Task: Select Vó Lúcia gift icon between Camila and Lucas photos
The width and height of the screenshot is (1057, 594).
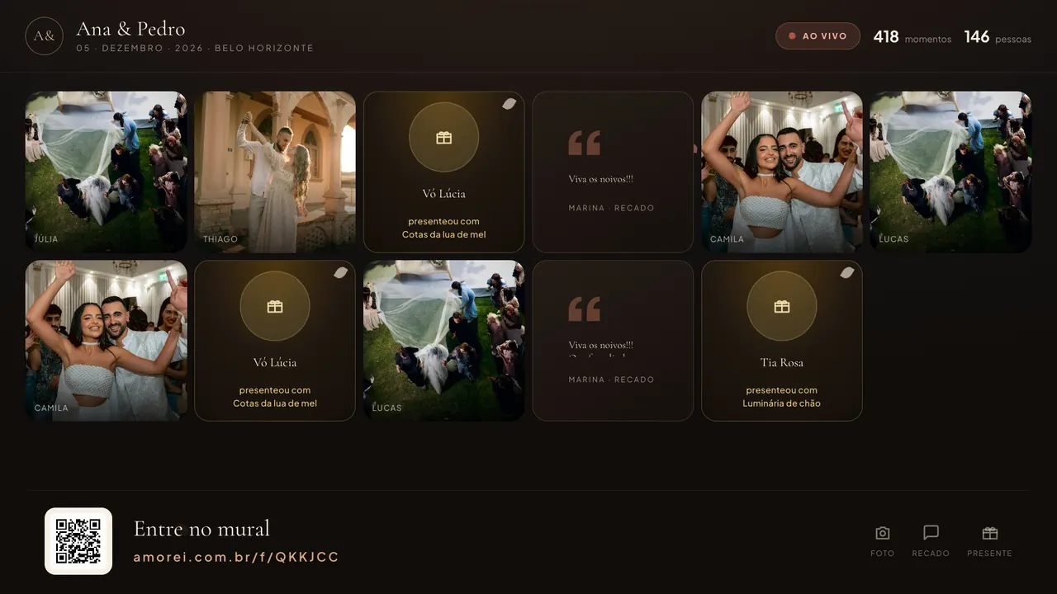Action: click(275, 306)
